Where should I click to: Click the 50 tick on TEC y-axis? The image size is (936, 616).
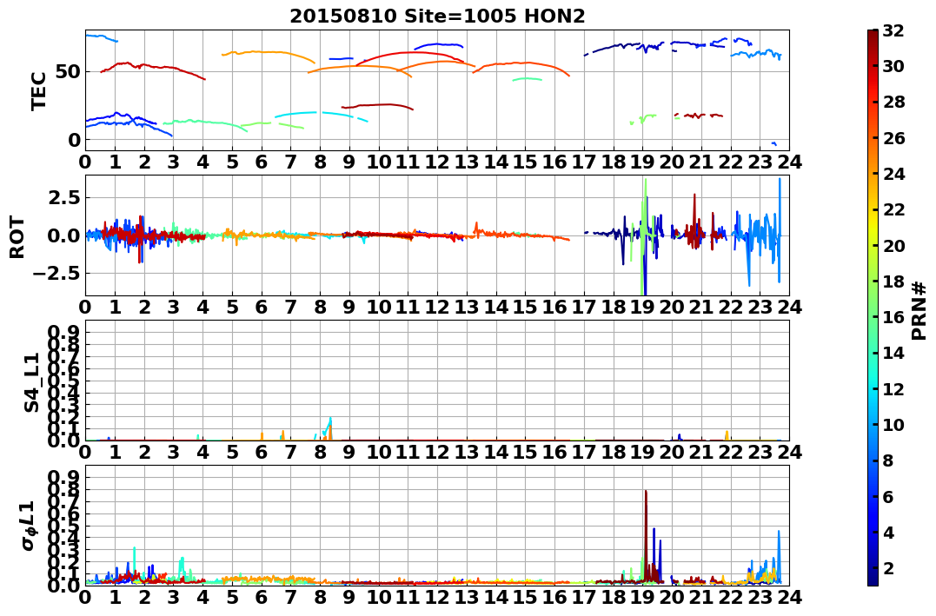click(x=69, y=71)
